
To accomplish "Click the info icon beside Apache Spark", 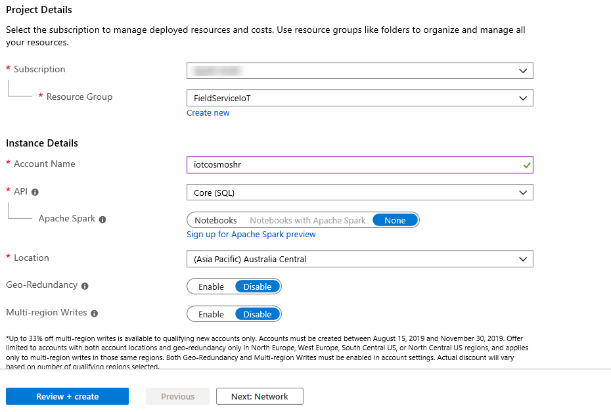I will tap(102, 219).
